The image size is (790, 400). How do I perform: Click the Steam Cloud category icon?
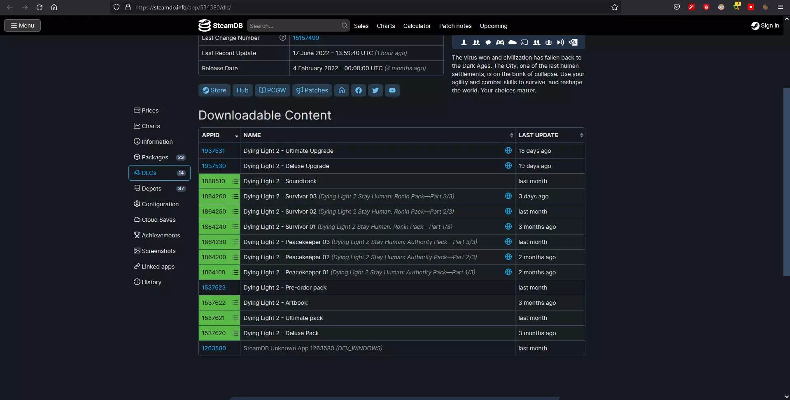pos(513,42)
